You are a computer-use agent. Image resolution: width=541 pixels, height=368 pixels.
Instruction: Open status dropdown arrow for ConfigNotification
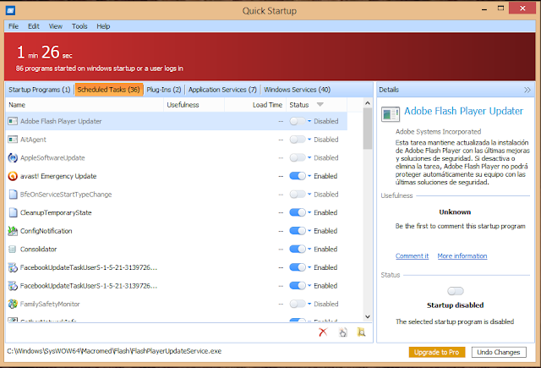pyautogui.click(x=309, y=231)
